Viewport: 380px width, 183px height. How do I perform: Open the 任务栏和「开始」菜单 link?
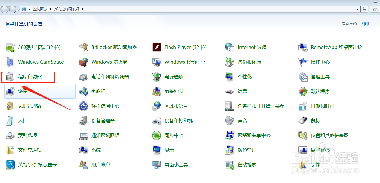click(x=261, y=106)
